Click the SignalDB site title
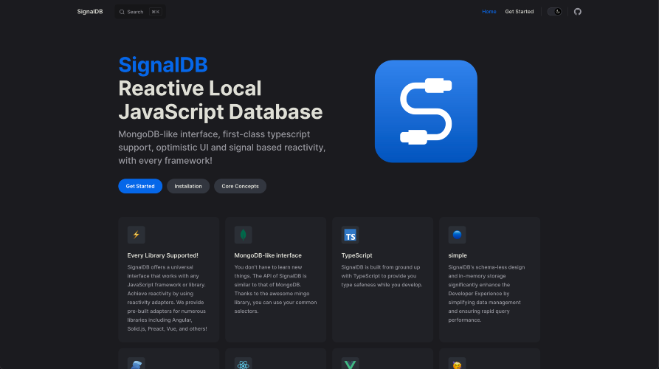Viewport: 659px width, 369px height. point(90,12)
